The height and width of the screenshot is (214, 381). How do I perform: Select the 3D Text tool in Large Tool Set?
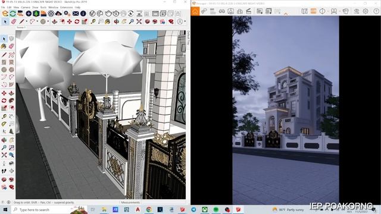point(11,131)
